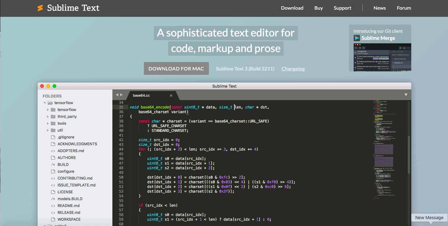448x226 pixels.
Task: Click the base64_encode function name
Action: [155, 107]
